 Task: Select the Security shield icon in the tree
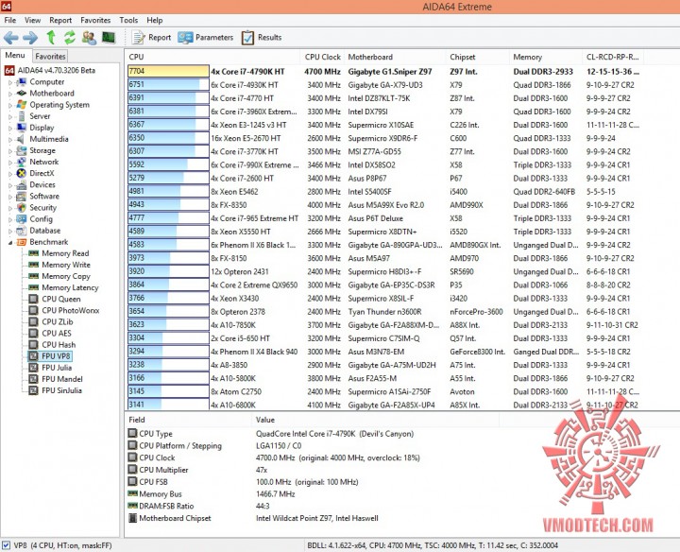coord(21,207)
